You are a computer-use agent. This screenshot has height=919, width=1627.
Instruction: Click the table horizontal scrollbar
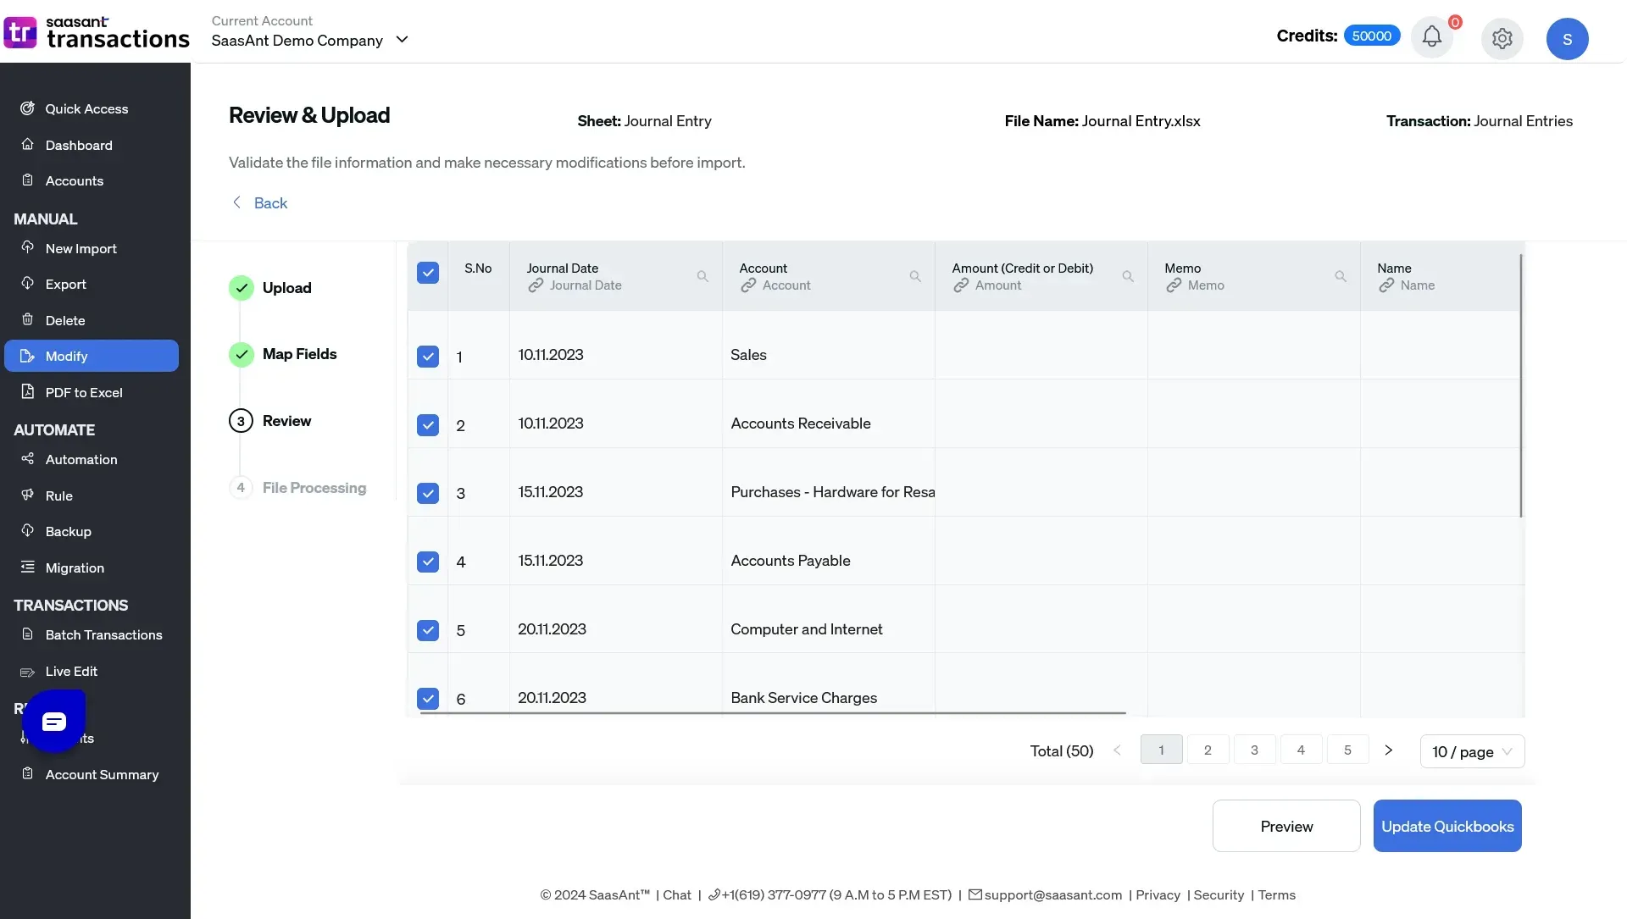(x=772, y=713)
